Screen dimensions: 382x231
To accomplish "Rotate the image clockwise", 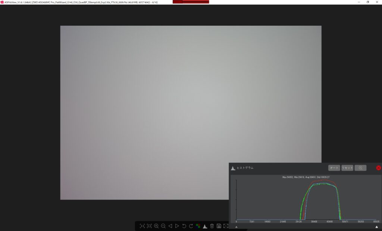I will (x=191, y=226).
